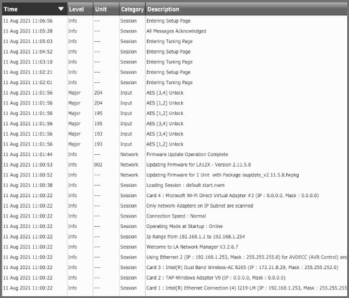Select the Card 3 Intel Dual Band Wireless row
Screen dimensions: 349x298
(174, 267)
